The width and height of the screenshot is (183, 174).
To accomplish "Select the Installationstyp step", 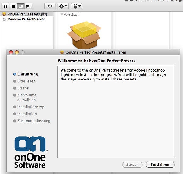I will click(x=31, y=107).
